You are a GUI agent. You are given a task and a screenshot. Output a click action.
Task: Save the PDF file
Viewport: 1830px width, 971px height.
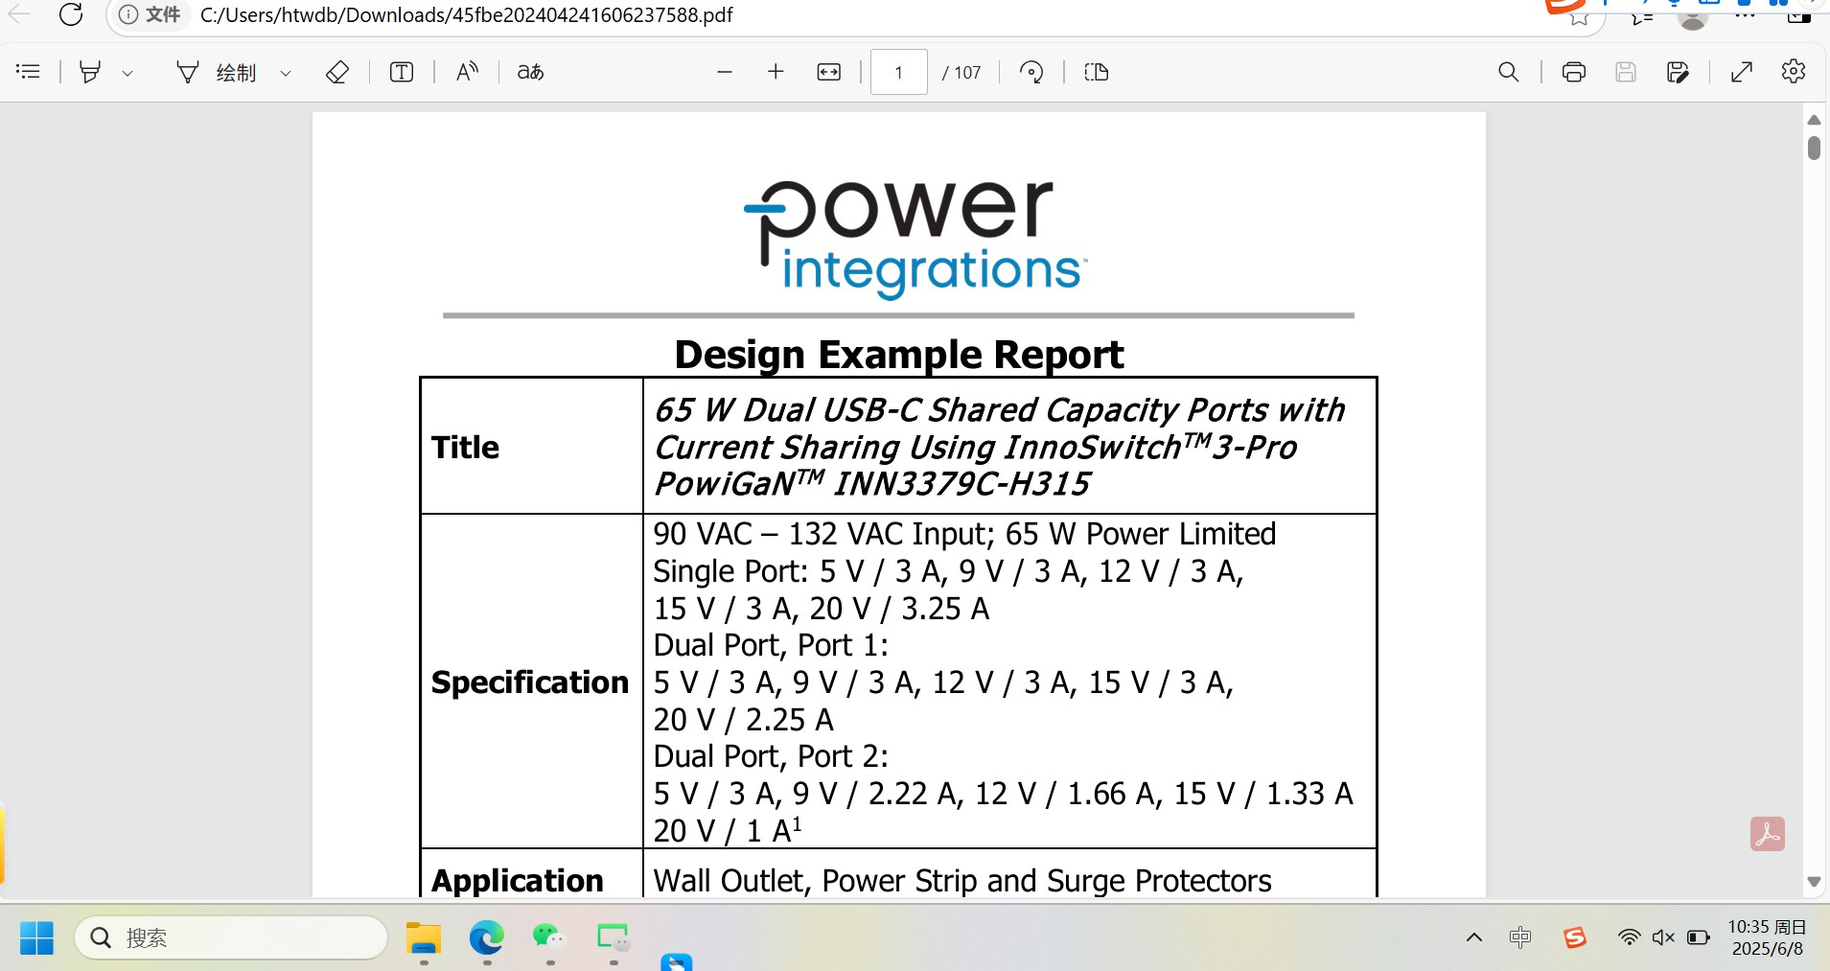[1626, 72]
